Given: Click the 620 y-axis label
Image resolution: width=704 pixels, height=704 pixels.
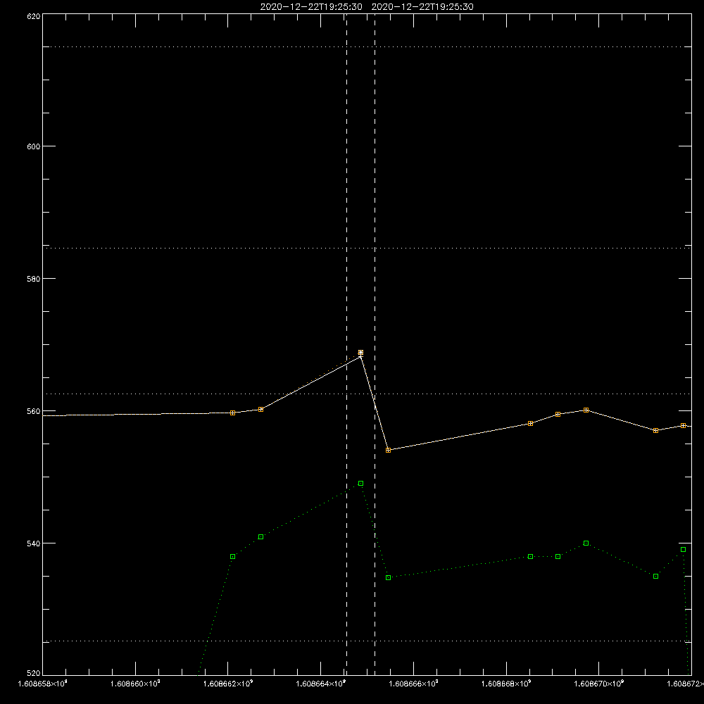Looking at the screenshot, I should pyautogui.click(x=34, y=17).
